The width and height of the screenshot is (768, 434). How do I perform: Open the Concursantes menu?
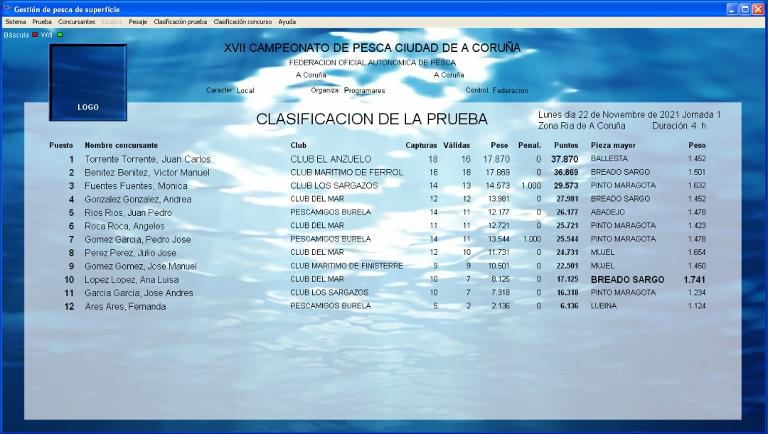tap(77, 22)
